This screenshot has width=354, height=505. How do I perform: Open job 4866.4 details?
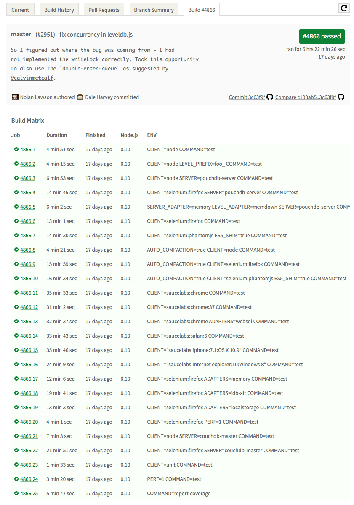click(x=28, y=193)
